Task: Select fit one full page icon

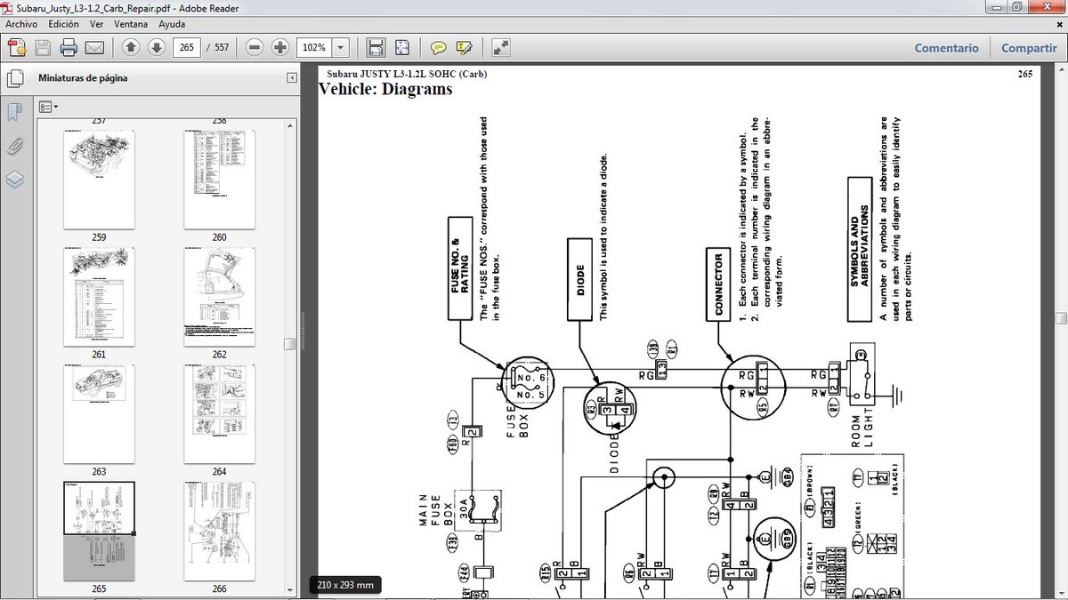Action: pos(402,47)
